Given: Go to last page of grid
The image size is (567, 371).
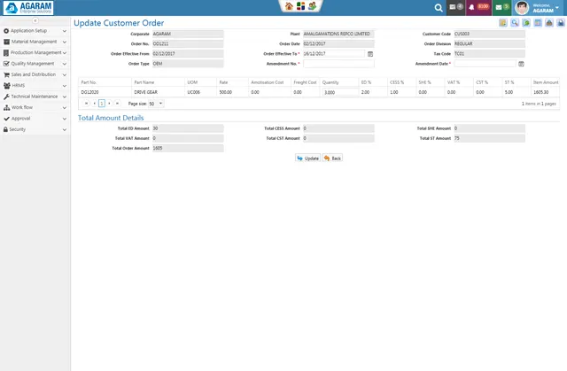Looking at the screenshot, I should pyautogui.click(x=117, y=104).
